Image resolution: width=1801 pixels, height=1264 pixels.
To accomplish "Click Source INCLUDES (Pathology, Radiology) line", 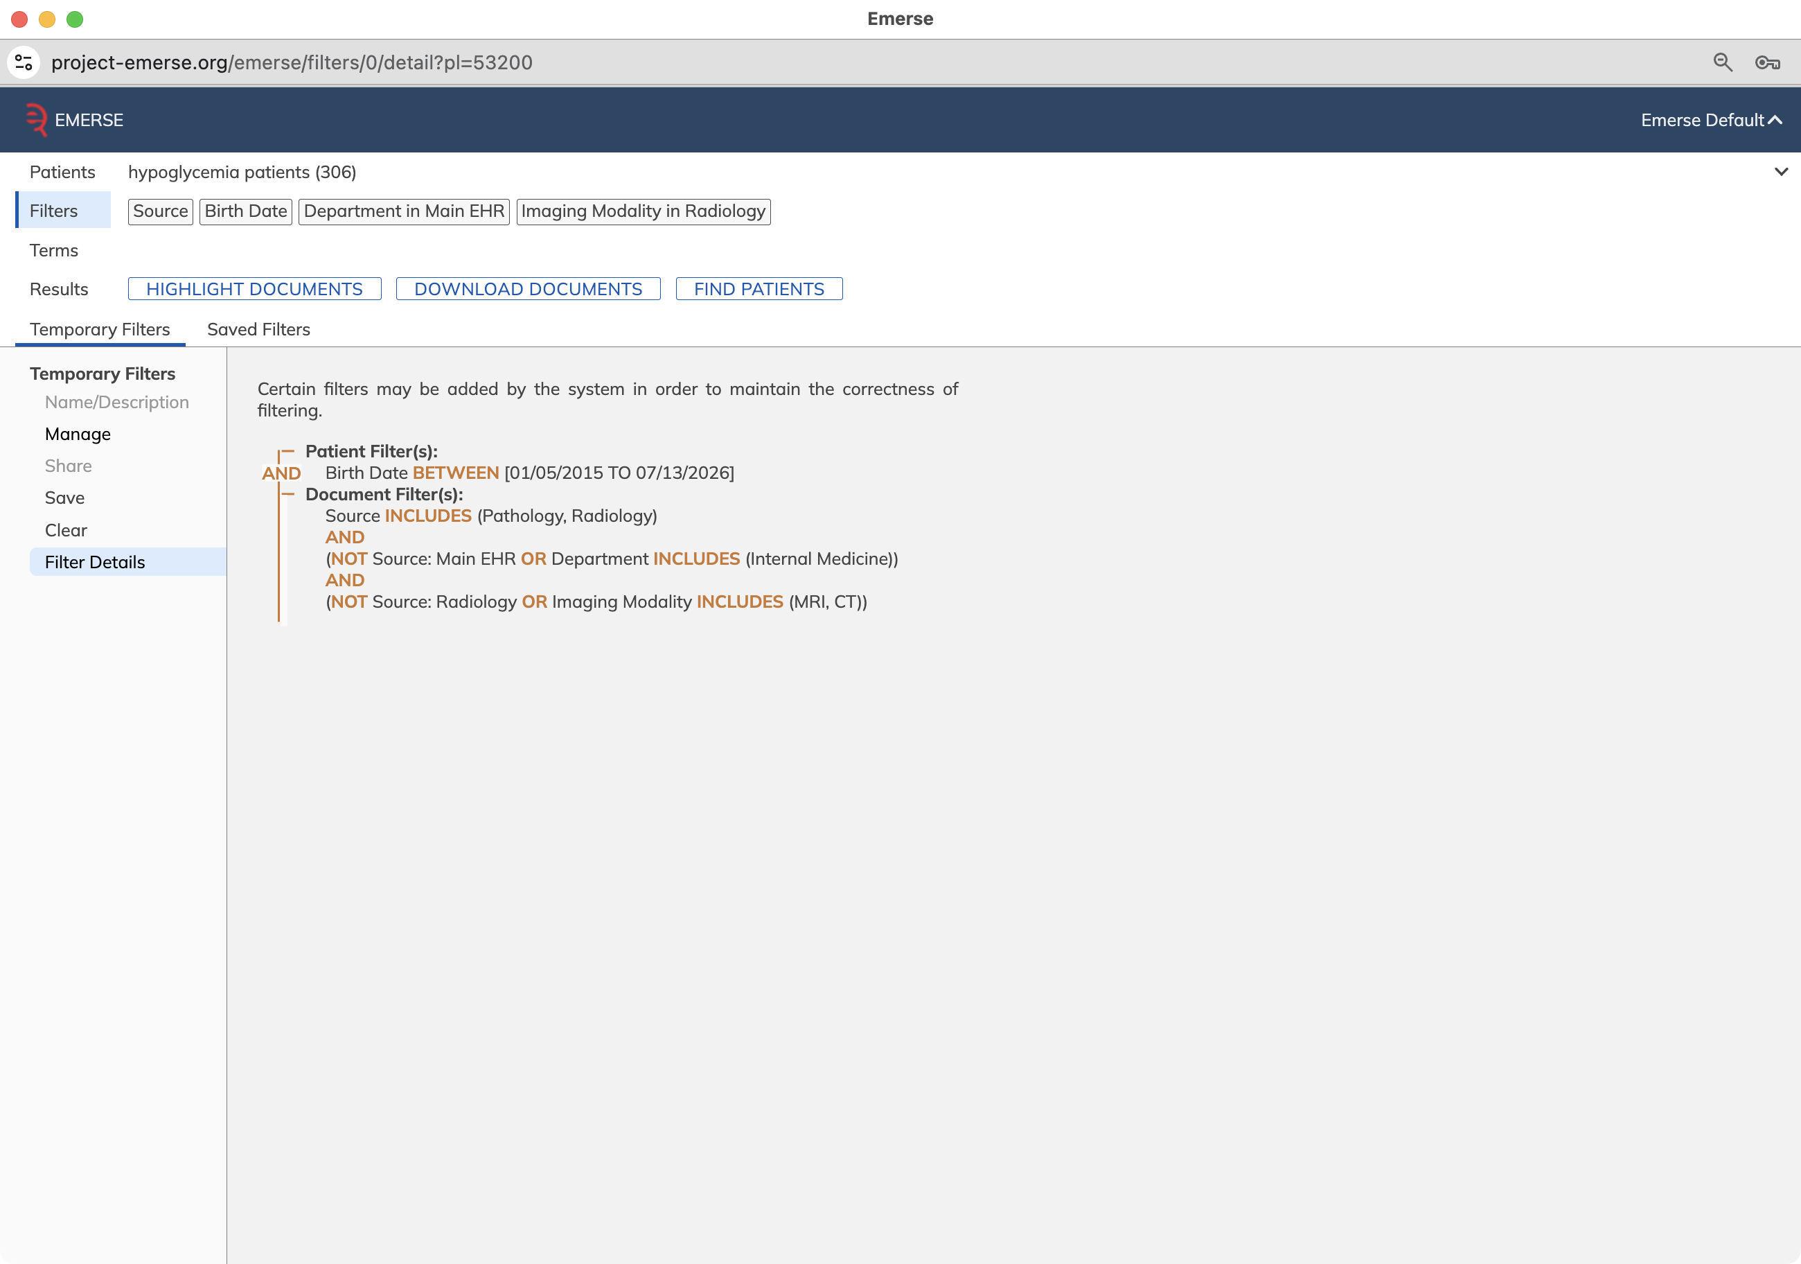I will tap(491, 516).
